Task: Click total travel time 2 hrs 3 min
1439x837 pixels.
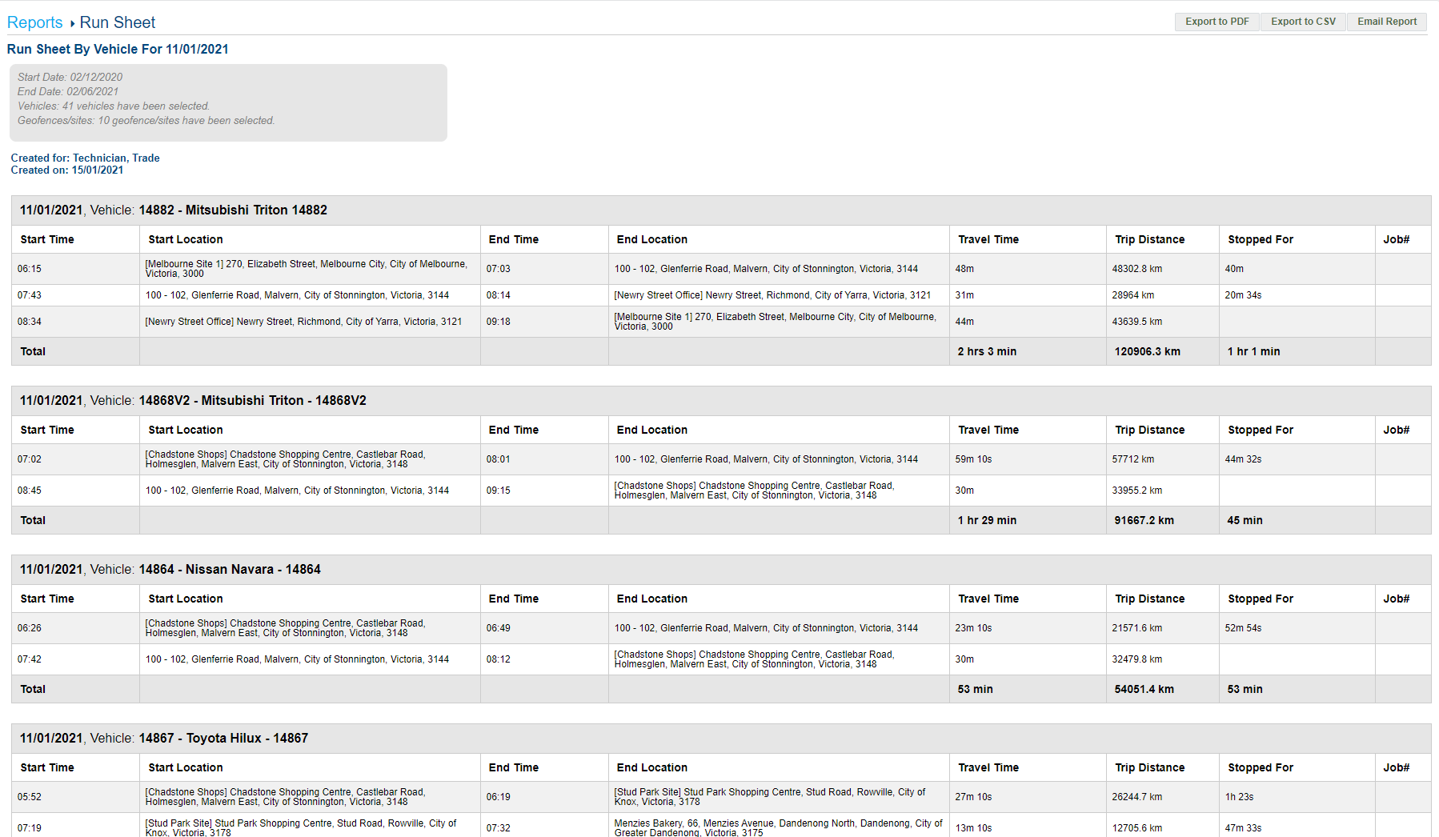Action: click(987, 351)
